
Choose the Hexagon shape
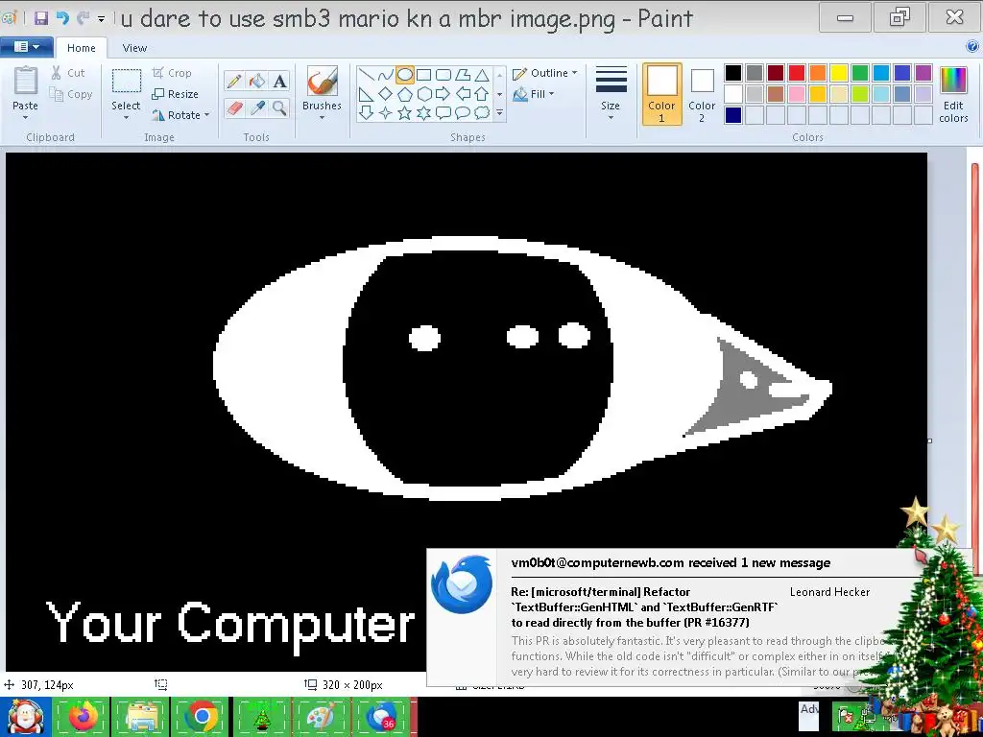click(423, 94)
